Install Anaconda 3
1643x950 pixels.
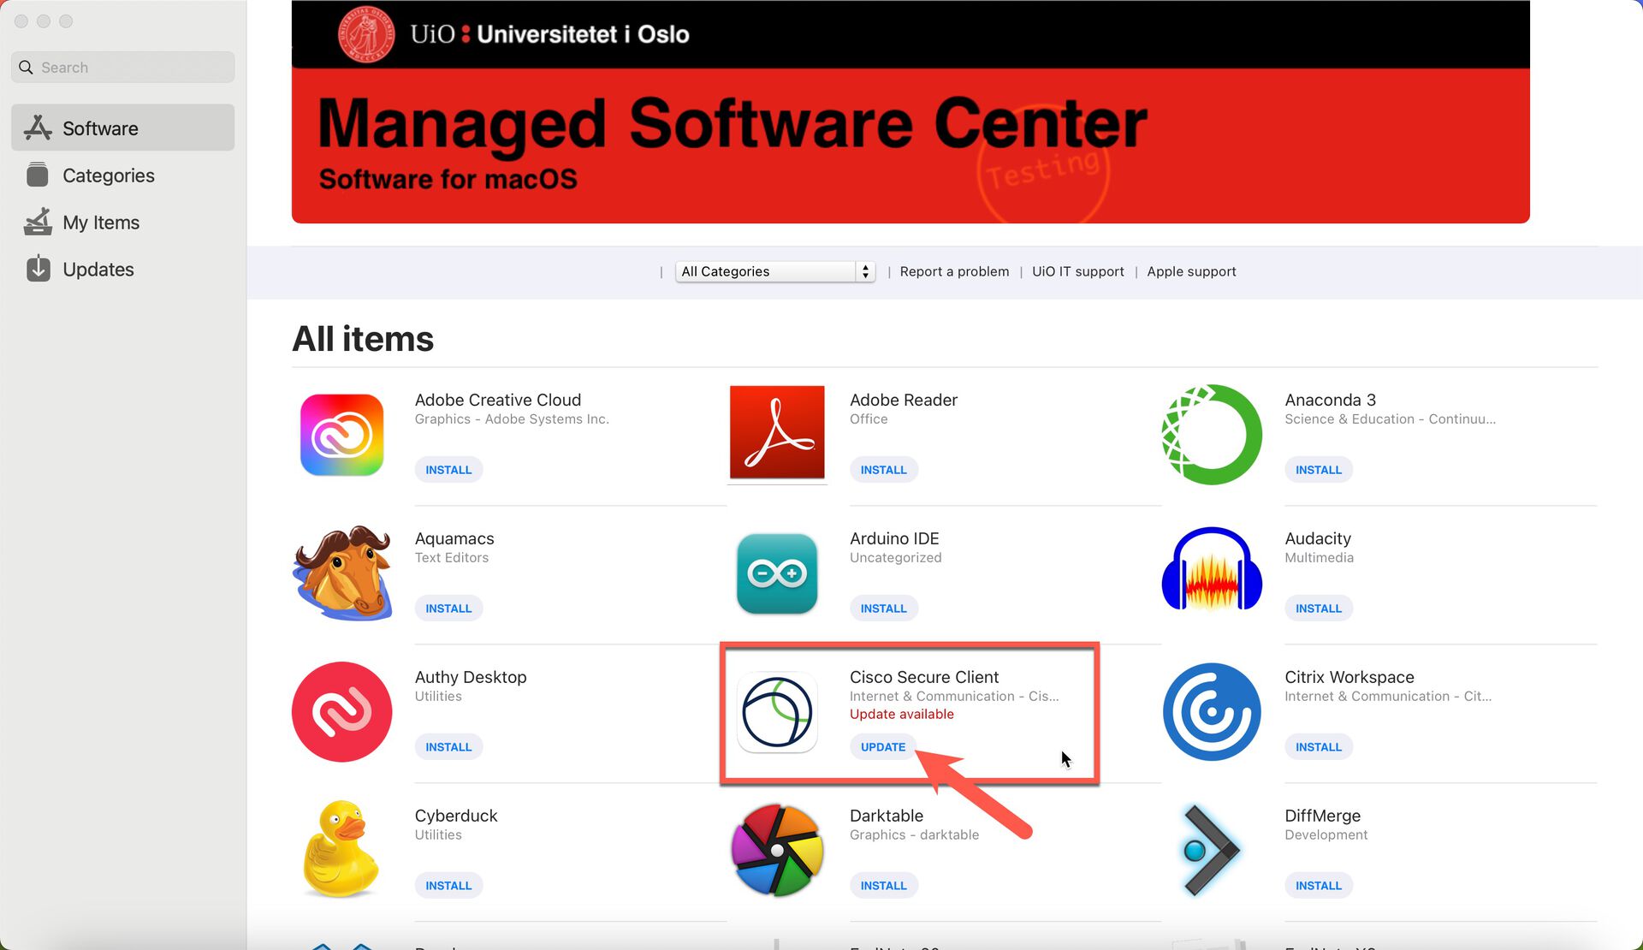(x=1318, y=470)
